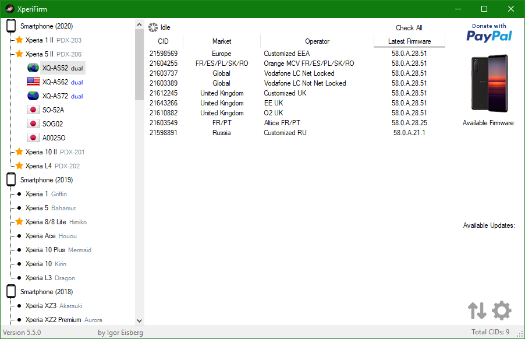The image size is (525, 339).
Task: Open Xperia L4 PDX-202 entry
Action: pyautogui.click(x=52, y=166)
